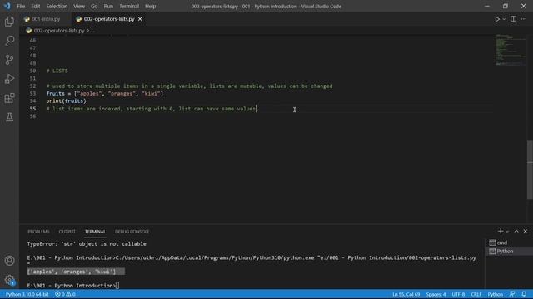The height and width of the screenshot is (299, 533).
Task: Click the VS Code logo icon
Action: (7, 6)
